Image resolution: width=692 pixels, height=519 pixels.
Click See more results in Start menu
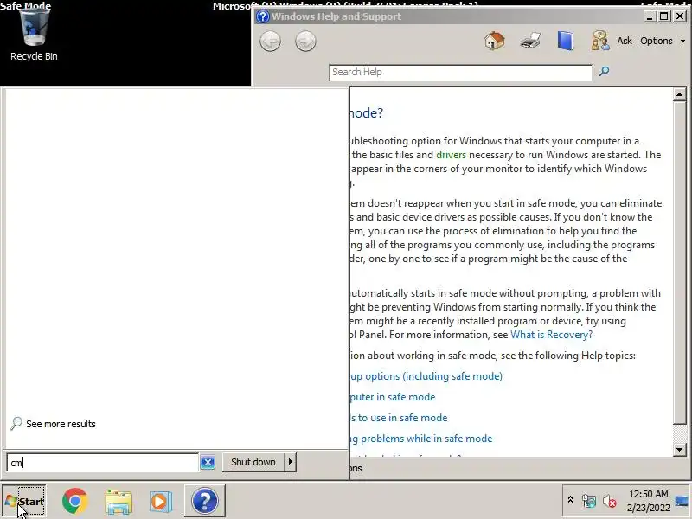(x=61, y=424)
